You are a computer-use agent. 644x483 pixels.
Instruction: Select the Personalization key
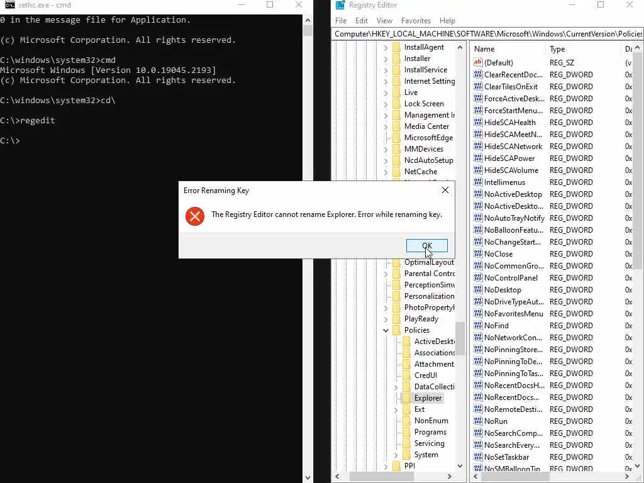(x=429, y=296)
